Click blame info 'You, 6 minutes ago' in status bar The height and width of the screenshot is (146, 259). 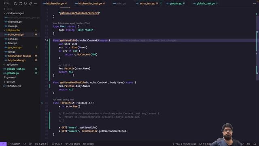(184, 144)
